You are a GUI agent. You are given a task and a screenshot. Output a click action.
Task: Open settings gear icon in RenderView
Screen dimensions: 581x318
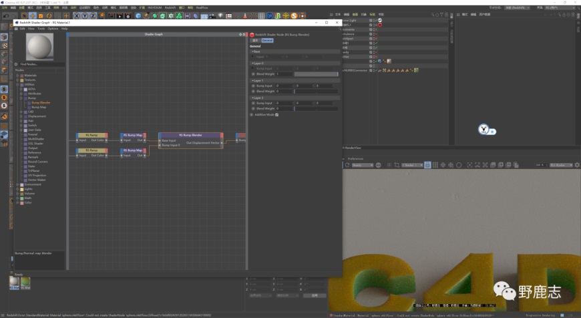(x=577, y=165)
